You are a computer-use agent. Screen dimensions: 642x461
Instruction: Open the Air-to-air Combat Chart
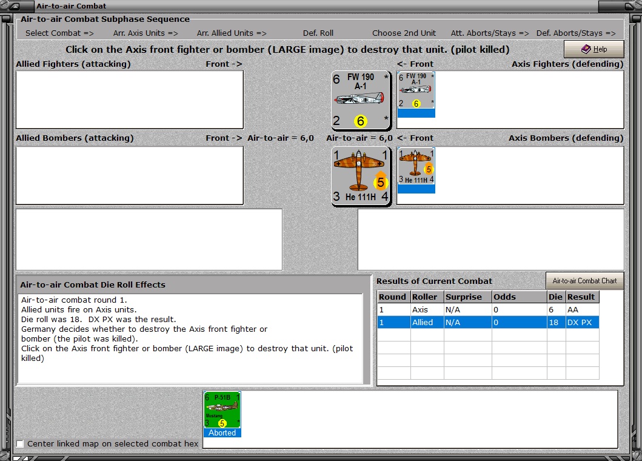[x=584, y=281]
